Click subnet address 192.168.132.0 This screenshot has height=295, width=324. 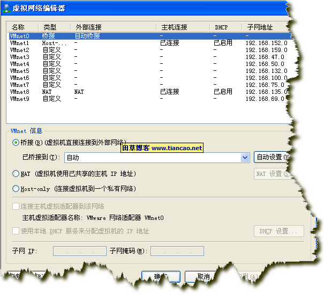pos(266,71)
